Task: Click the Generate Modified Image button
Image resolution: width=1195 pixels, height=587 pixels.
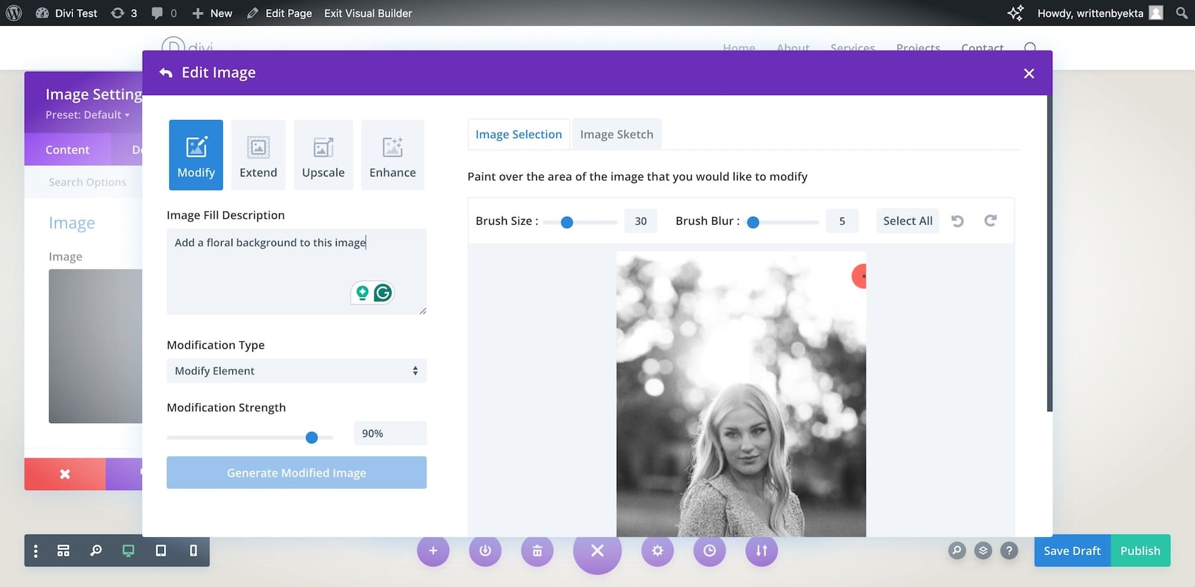Action: tap(296, 473)
